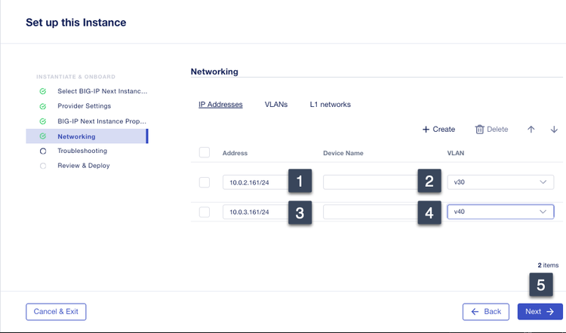The width and height of the screenshot is (566, 333).
Task: Click the move up arrow icon
Action: click(531, 130)
